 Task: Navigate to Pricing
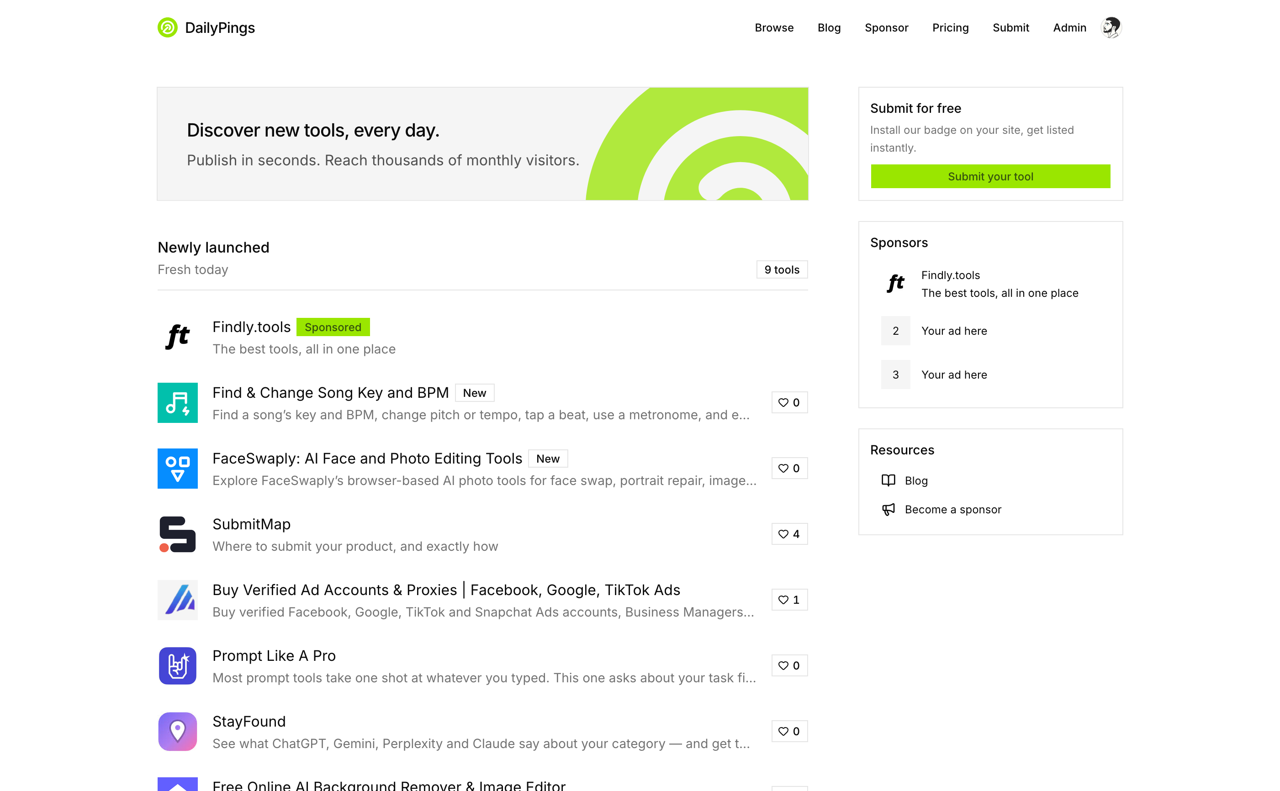[950, 28]
